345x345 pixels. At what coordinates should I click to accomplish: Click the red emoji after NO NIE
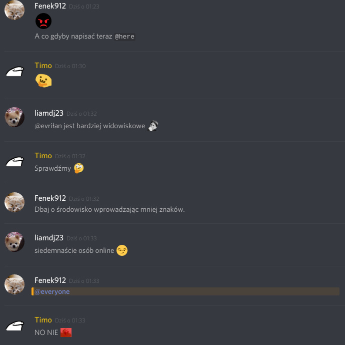click(66, 332)
